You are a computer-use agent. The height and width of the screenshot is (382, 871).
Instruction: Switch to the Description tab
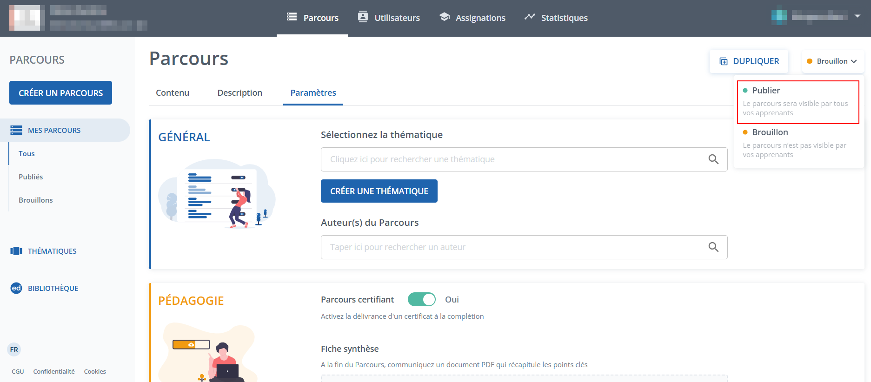(x=239, y=93)
